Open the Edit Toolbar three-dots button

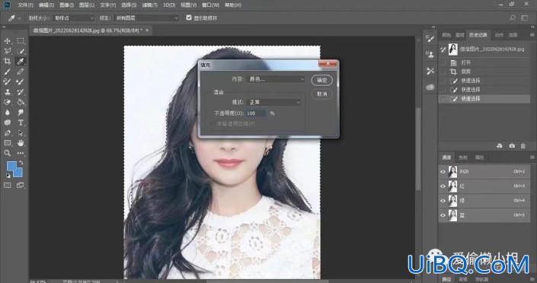tap(21, 154)
